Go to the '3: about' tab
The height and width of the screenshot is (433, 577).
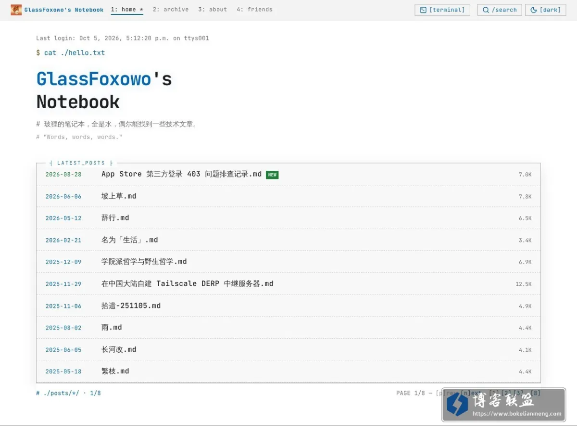pyautogui.click(x=213, y=10)
